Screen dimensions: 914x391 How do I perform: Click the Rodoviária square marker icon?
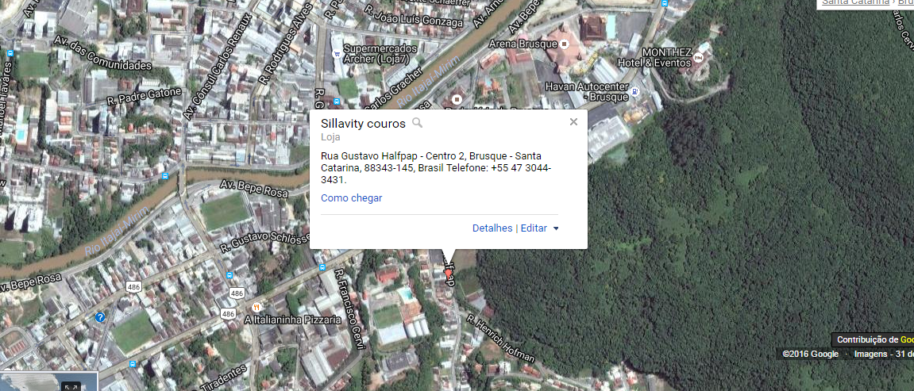coord(457,99)
